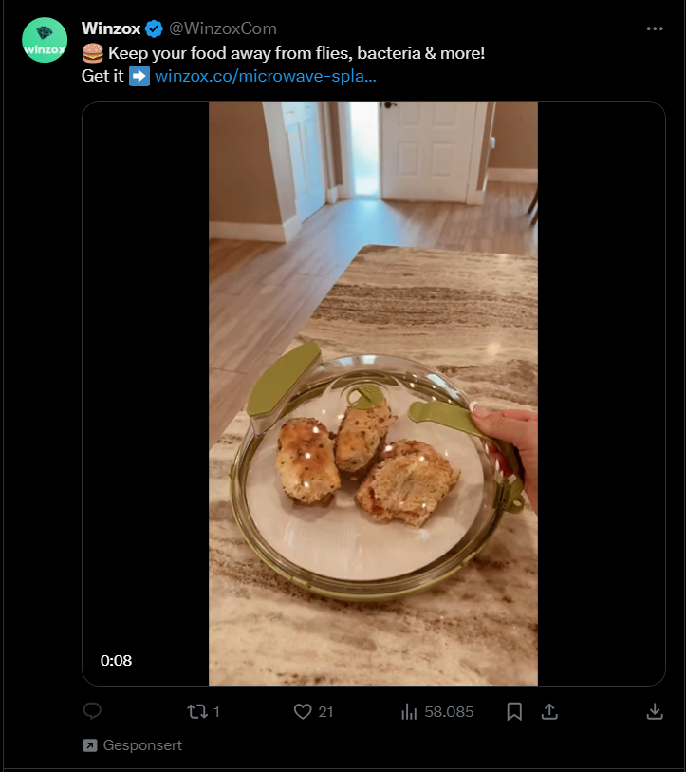Like the post with the heart icon
Viewport: 686px width, 772px height.
303,711
